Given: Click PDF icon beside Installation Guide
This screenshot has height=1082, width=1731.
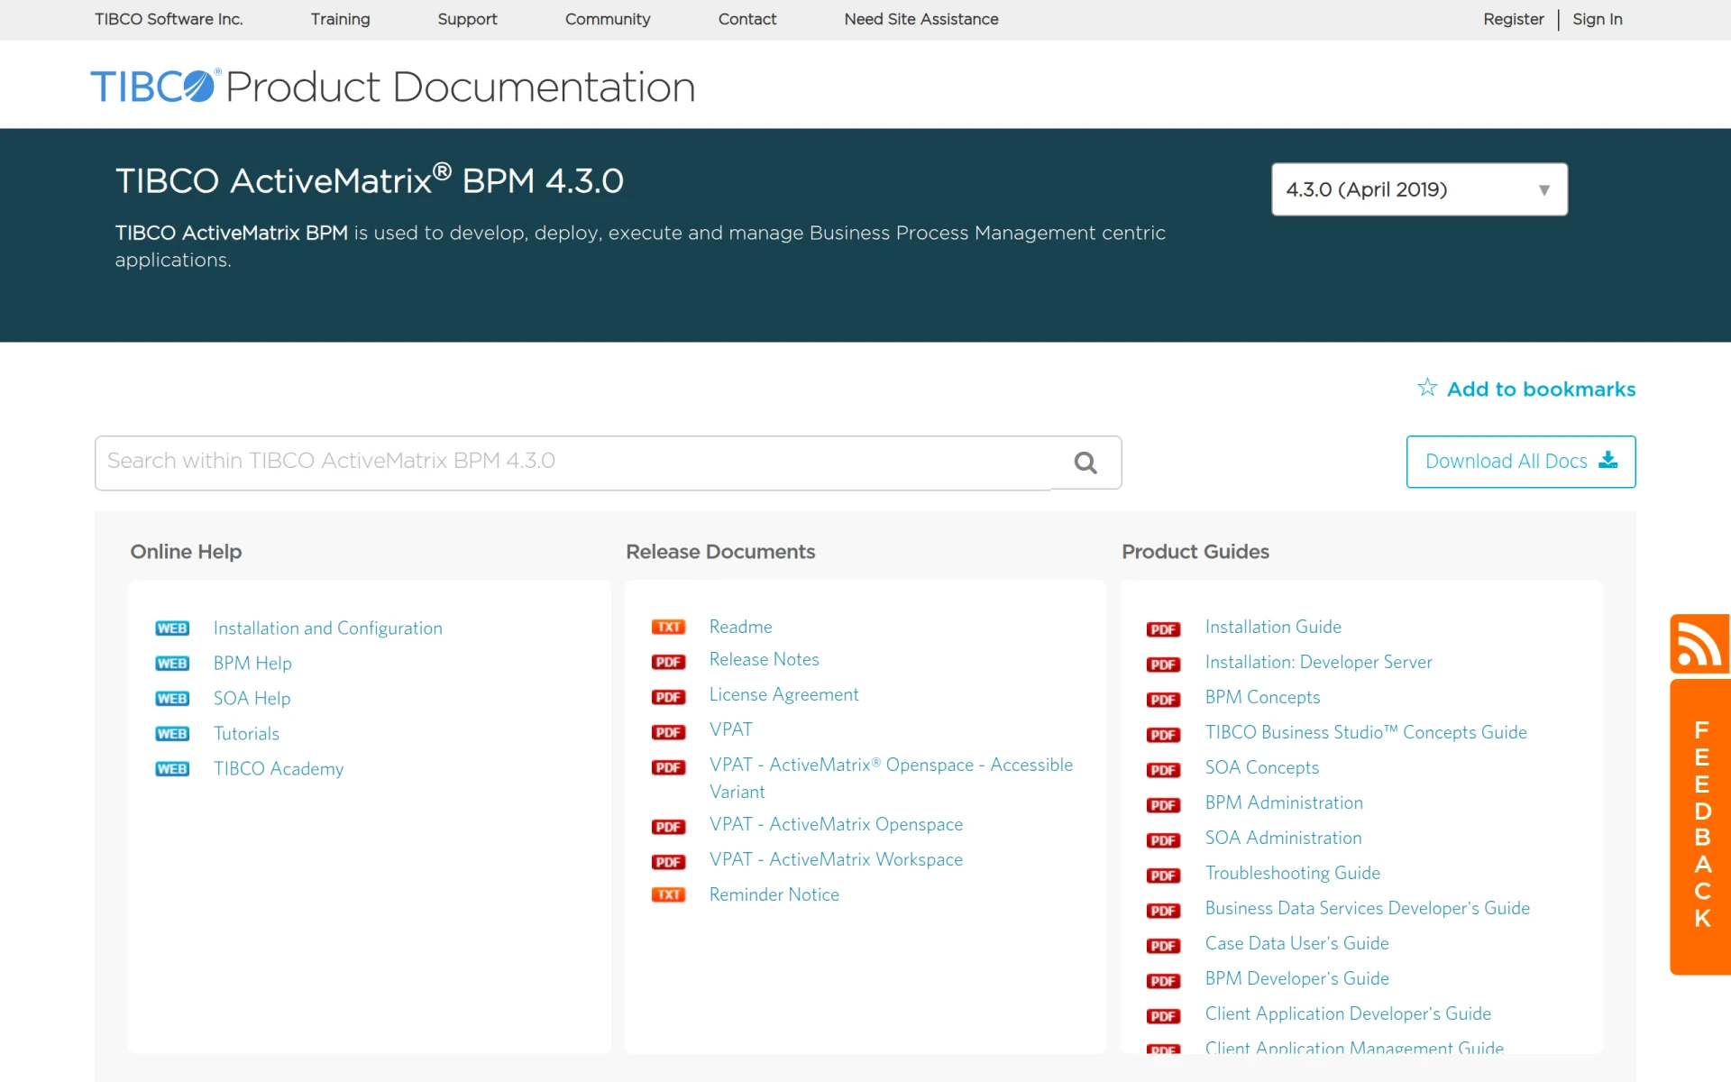Looking at the screenshot, I should (x=1164, y=629).
